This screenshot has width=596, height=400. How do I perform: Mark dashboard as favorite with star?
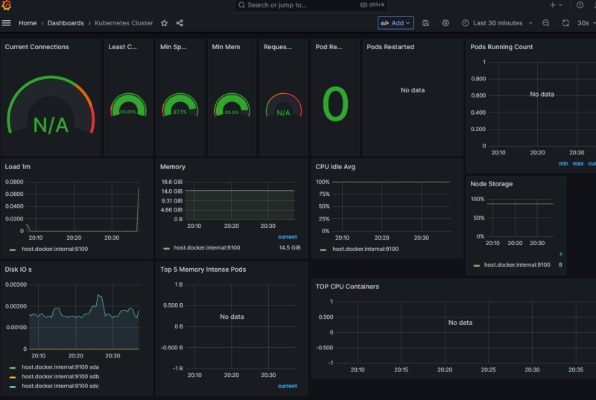click(x=165, y=23)
